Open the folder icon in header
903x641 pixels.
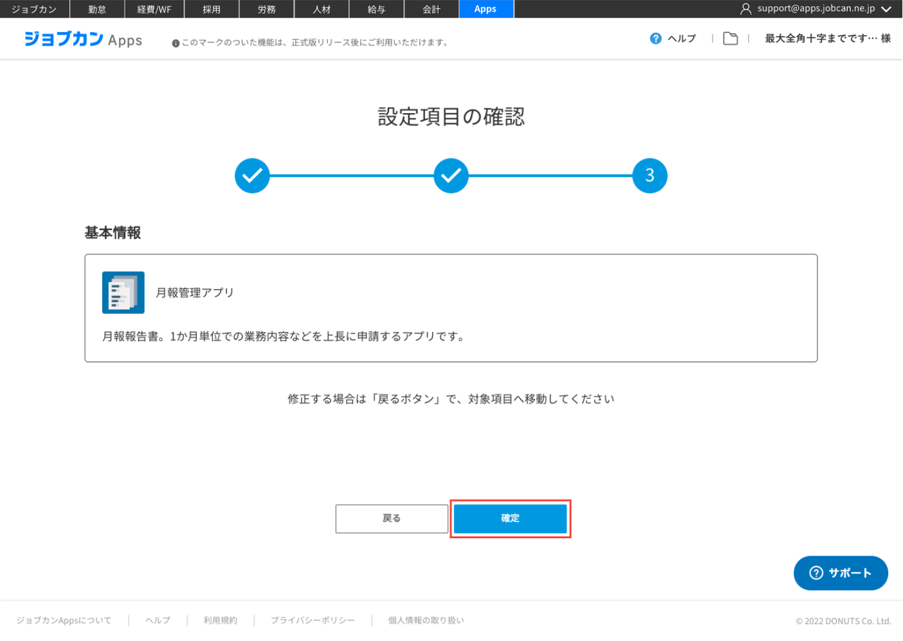(x=730, y=39)
